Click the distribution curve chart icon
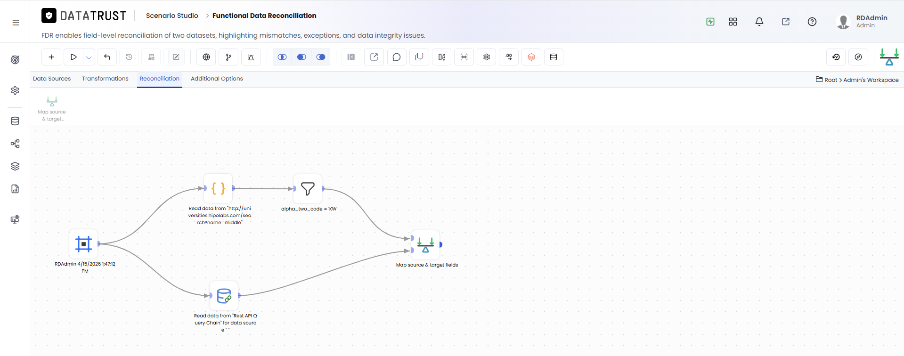 pos(251,57)
